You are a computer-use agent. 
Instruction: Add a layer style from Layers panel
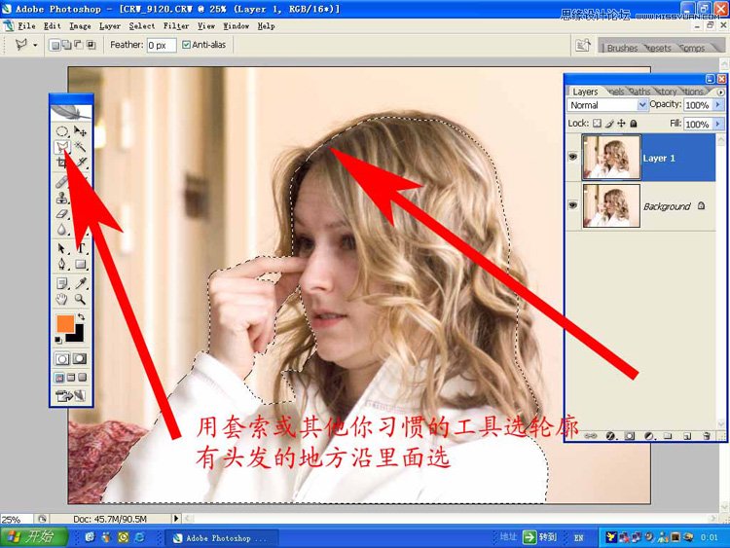click(x=610, y=436)
